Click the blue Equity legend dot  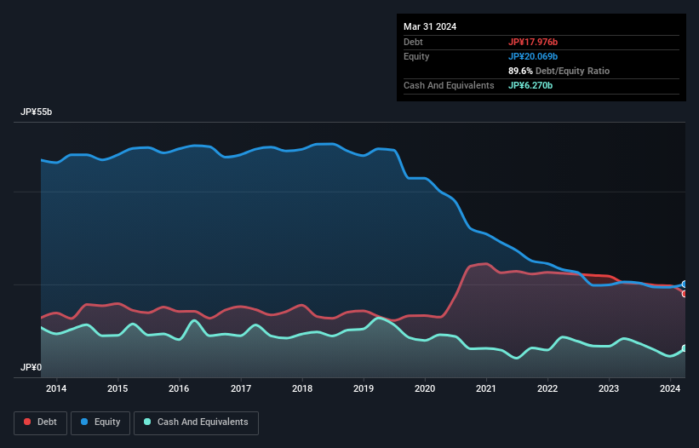click(84, 422)
